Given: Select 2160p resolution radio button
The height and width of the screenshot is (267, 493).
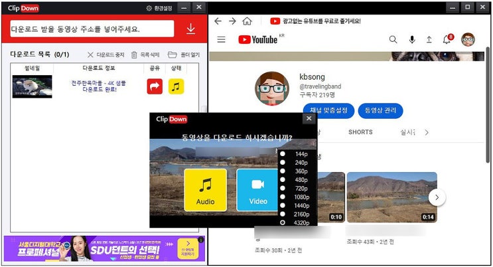Looking at the screenshot, I should pos(283,214).
